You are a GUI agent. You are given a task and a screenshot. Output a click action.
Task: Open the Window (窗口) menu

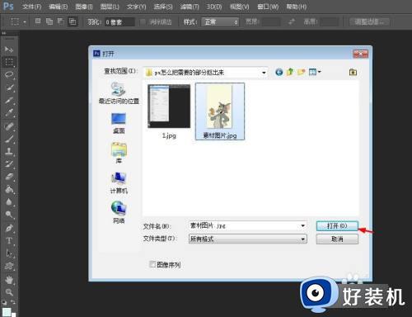(268, 7)
